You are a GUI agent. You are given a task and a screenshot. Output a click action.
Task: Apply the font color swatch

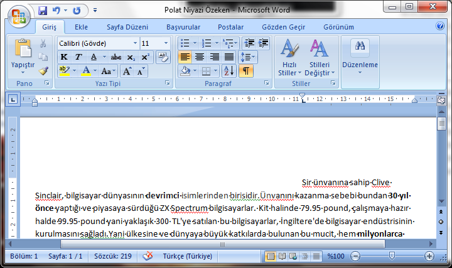[86, 71]
